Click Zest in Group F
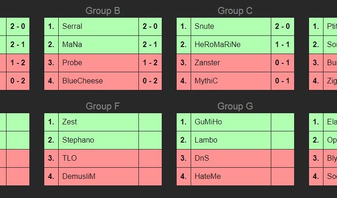 pyautogui.click(x=69, y=122)
